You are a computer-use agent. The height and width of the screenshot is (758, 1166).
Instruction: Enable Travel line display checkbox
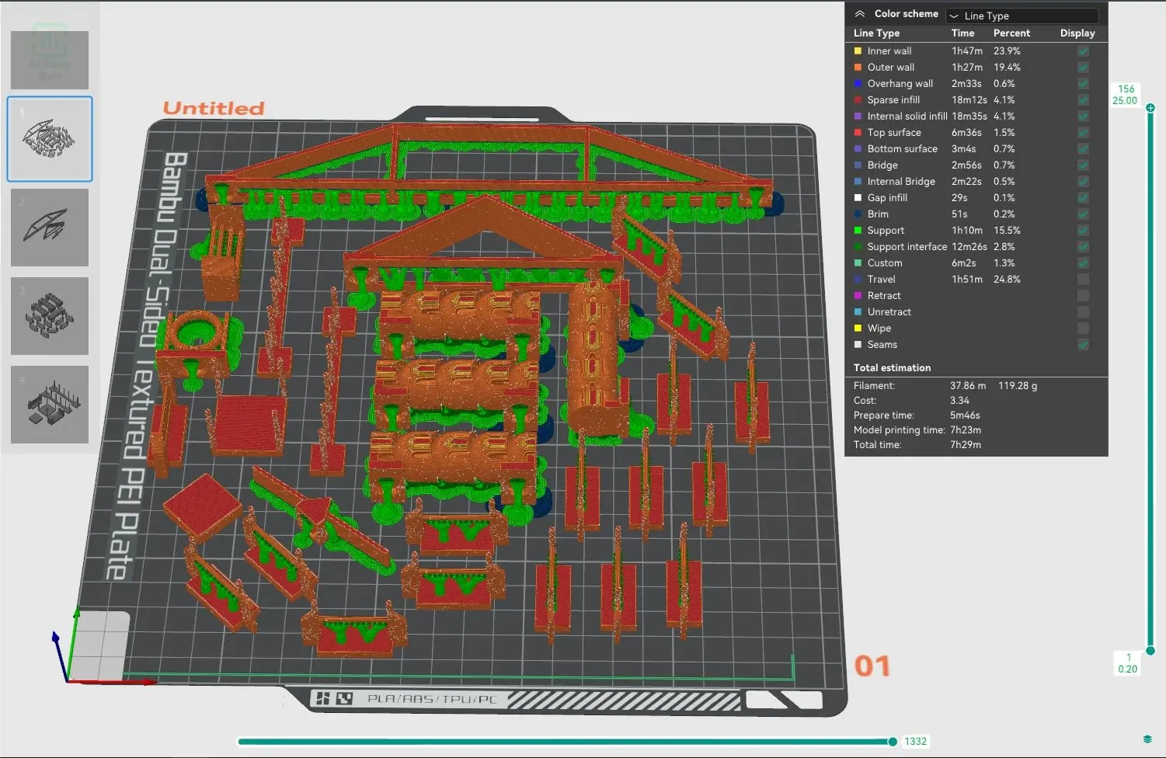click(x=1083, y=280)
